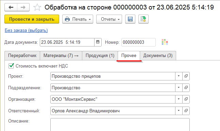The image size is (220, 131).
Task: Switch to the Продукция (1) tab
Action: tap(100, 56)
